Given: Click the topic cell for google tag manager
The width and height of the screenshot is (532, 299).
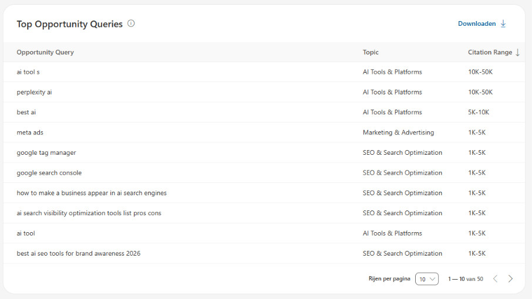Looking at the screenshot, I should 402,152.
